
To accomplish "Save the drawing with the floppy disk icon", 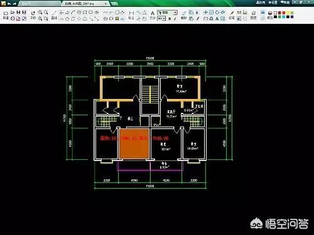I will pyautogui.click(x=18, y=13).
